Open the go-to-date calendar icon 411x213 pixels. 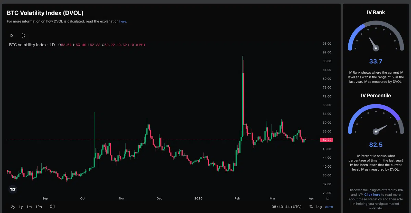pos(52,207)
